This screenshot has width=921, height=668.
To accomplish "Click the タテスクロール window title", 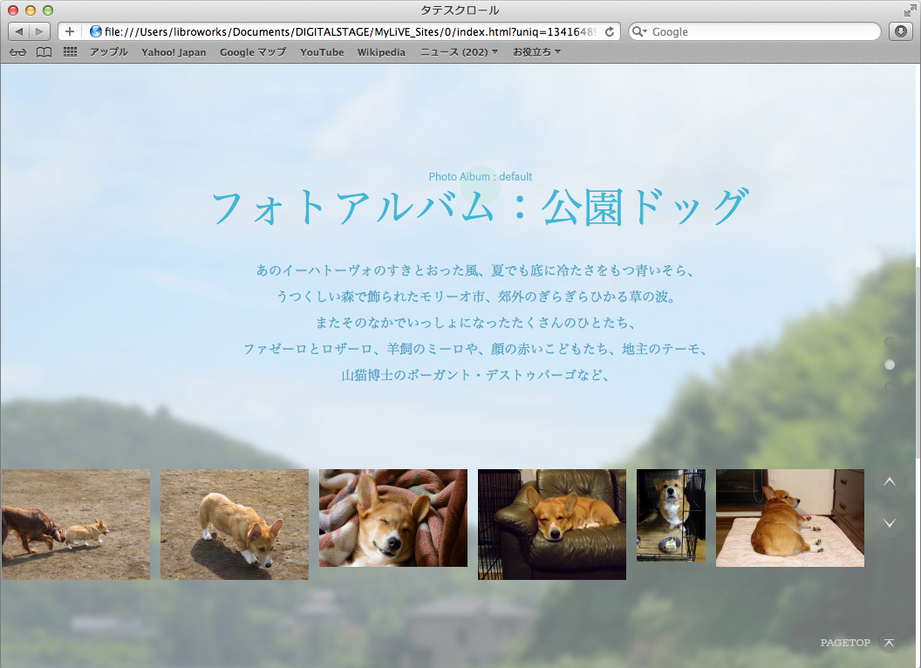I will [460, 10].
